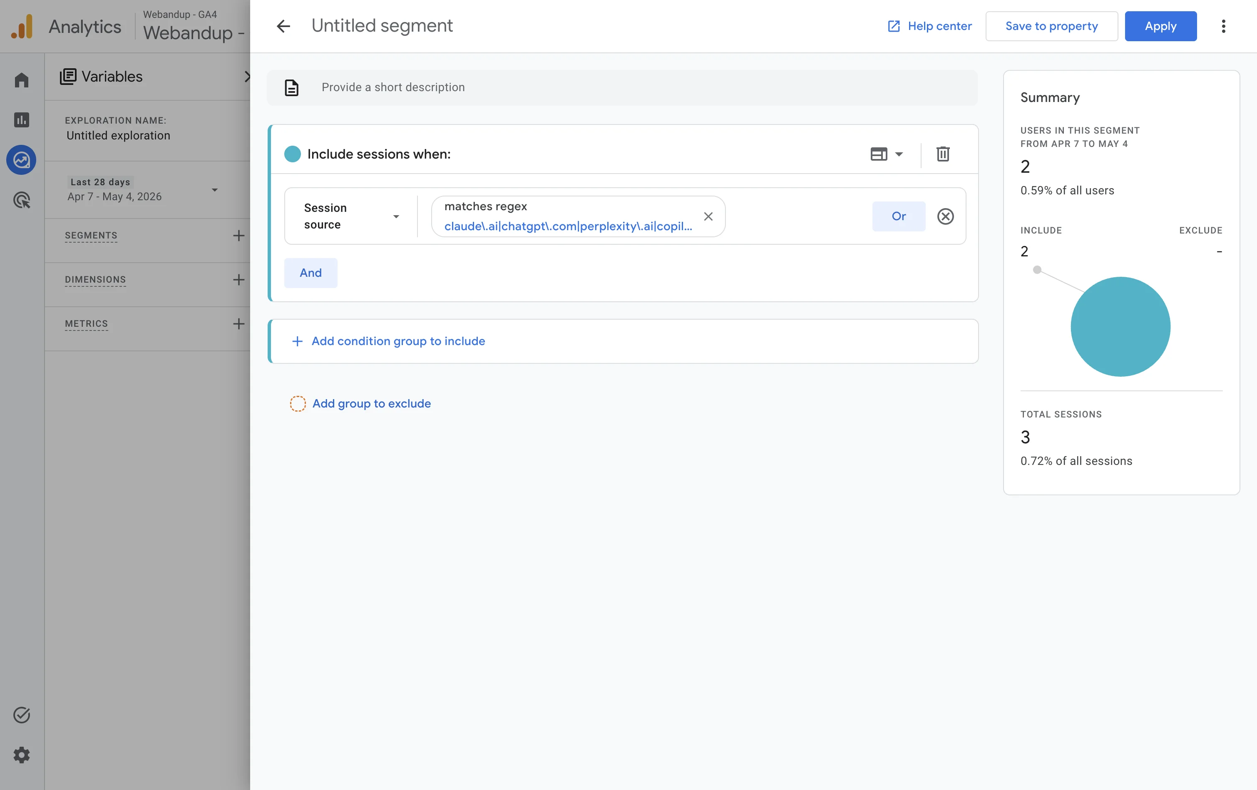This screenshot has width=1257, height=790.
Task: Click the DIMENSIONS section label
Action: point(95,280)
